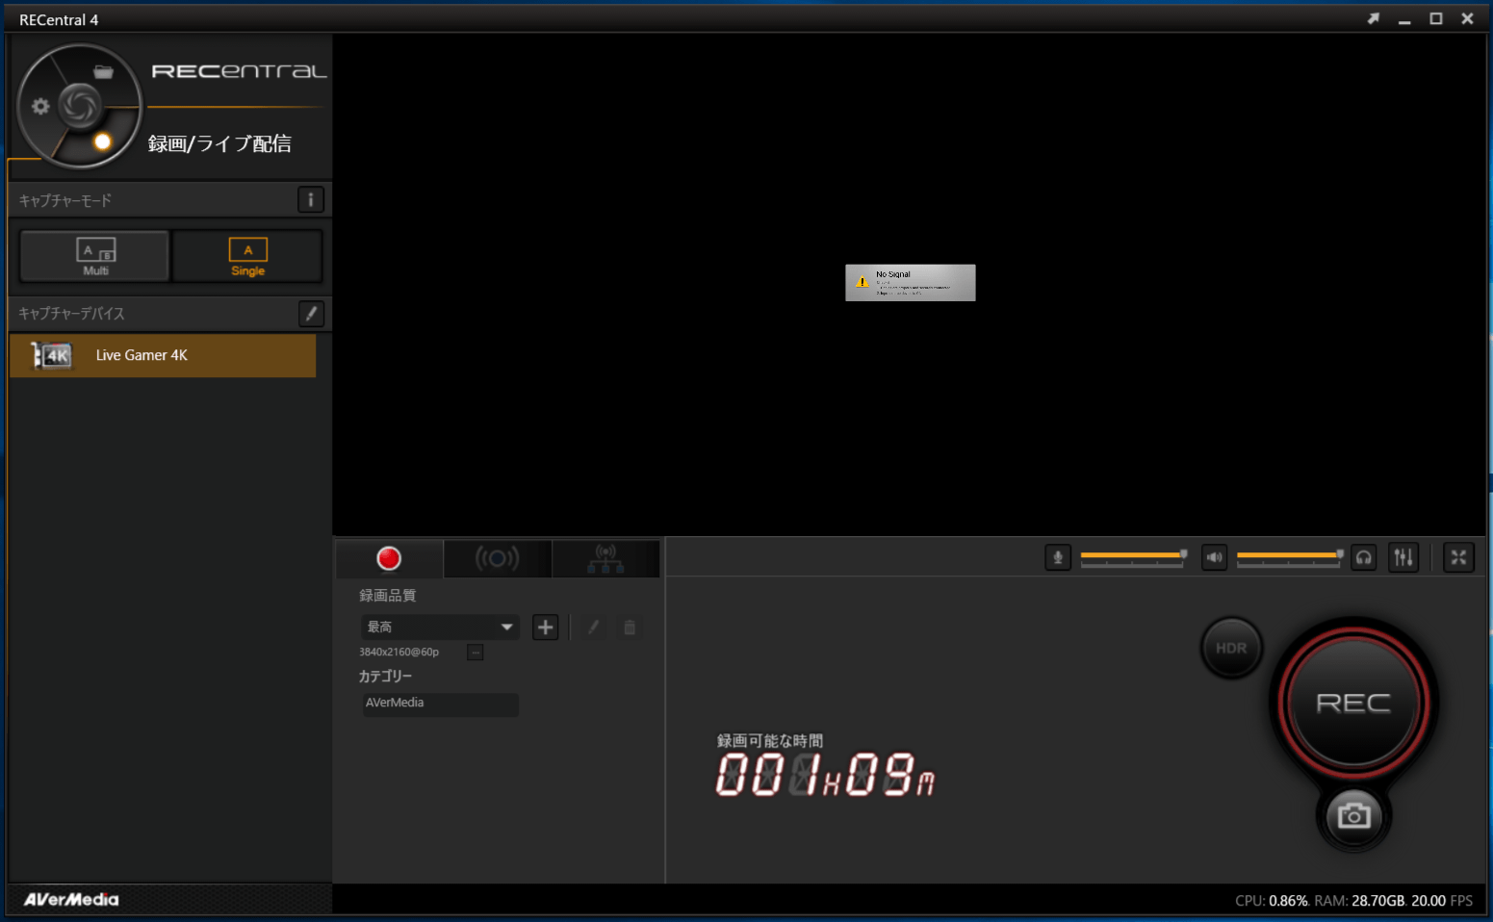
Task: Switch to Single capture mode
Action: (247, 256)
